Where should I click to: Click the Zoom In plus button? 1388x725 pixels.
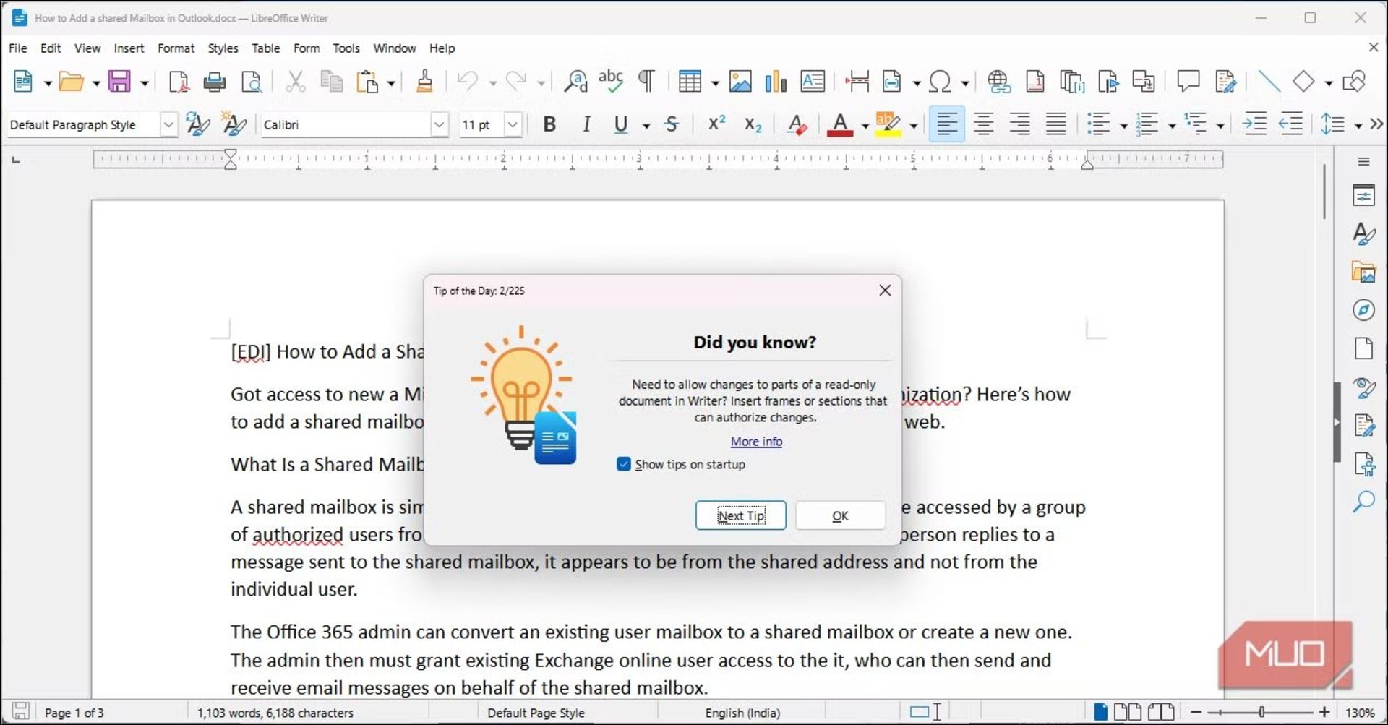tap(1324, 712)
